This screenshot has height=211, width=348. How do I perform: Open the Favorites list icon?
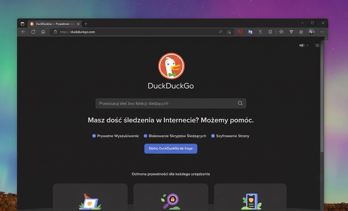point(281,32)
